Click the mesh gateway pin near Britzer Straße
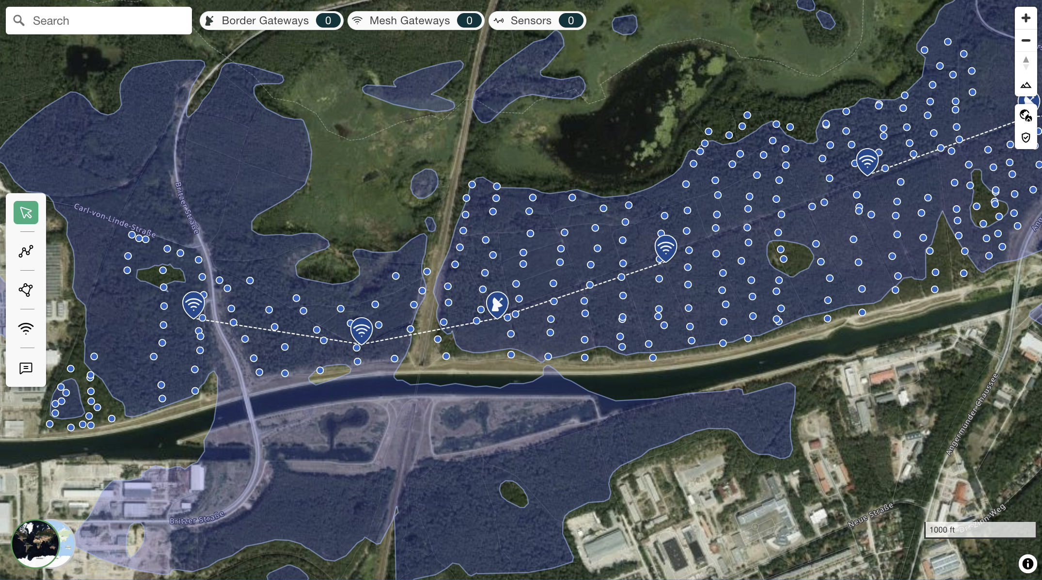 tap(193, 304)
